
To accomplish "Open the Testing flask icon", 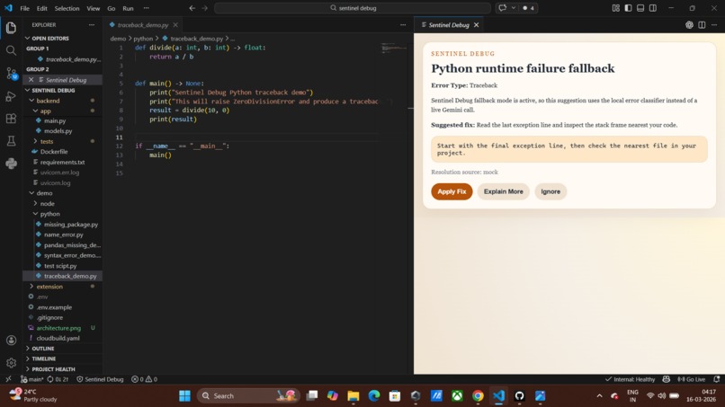I will click(x=11, y=141).
